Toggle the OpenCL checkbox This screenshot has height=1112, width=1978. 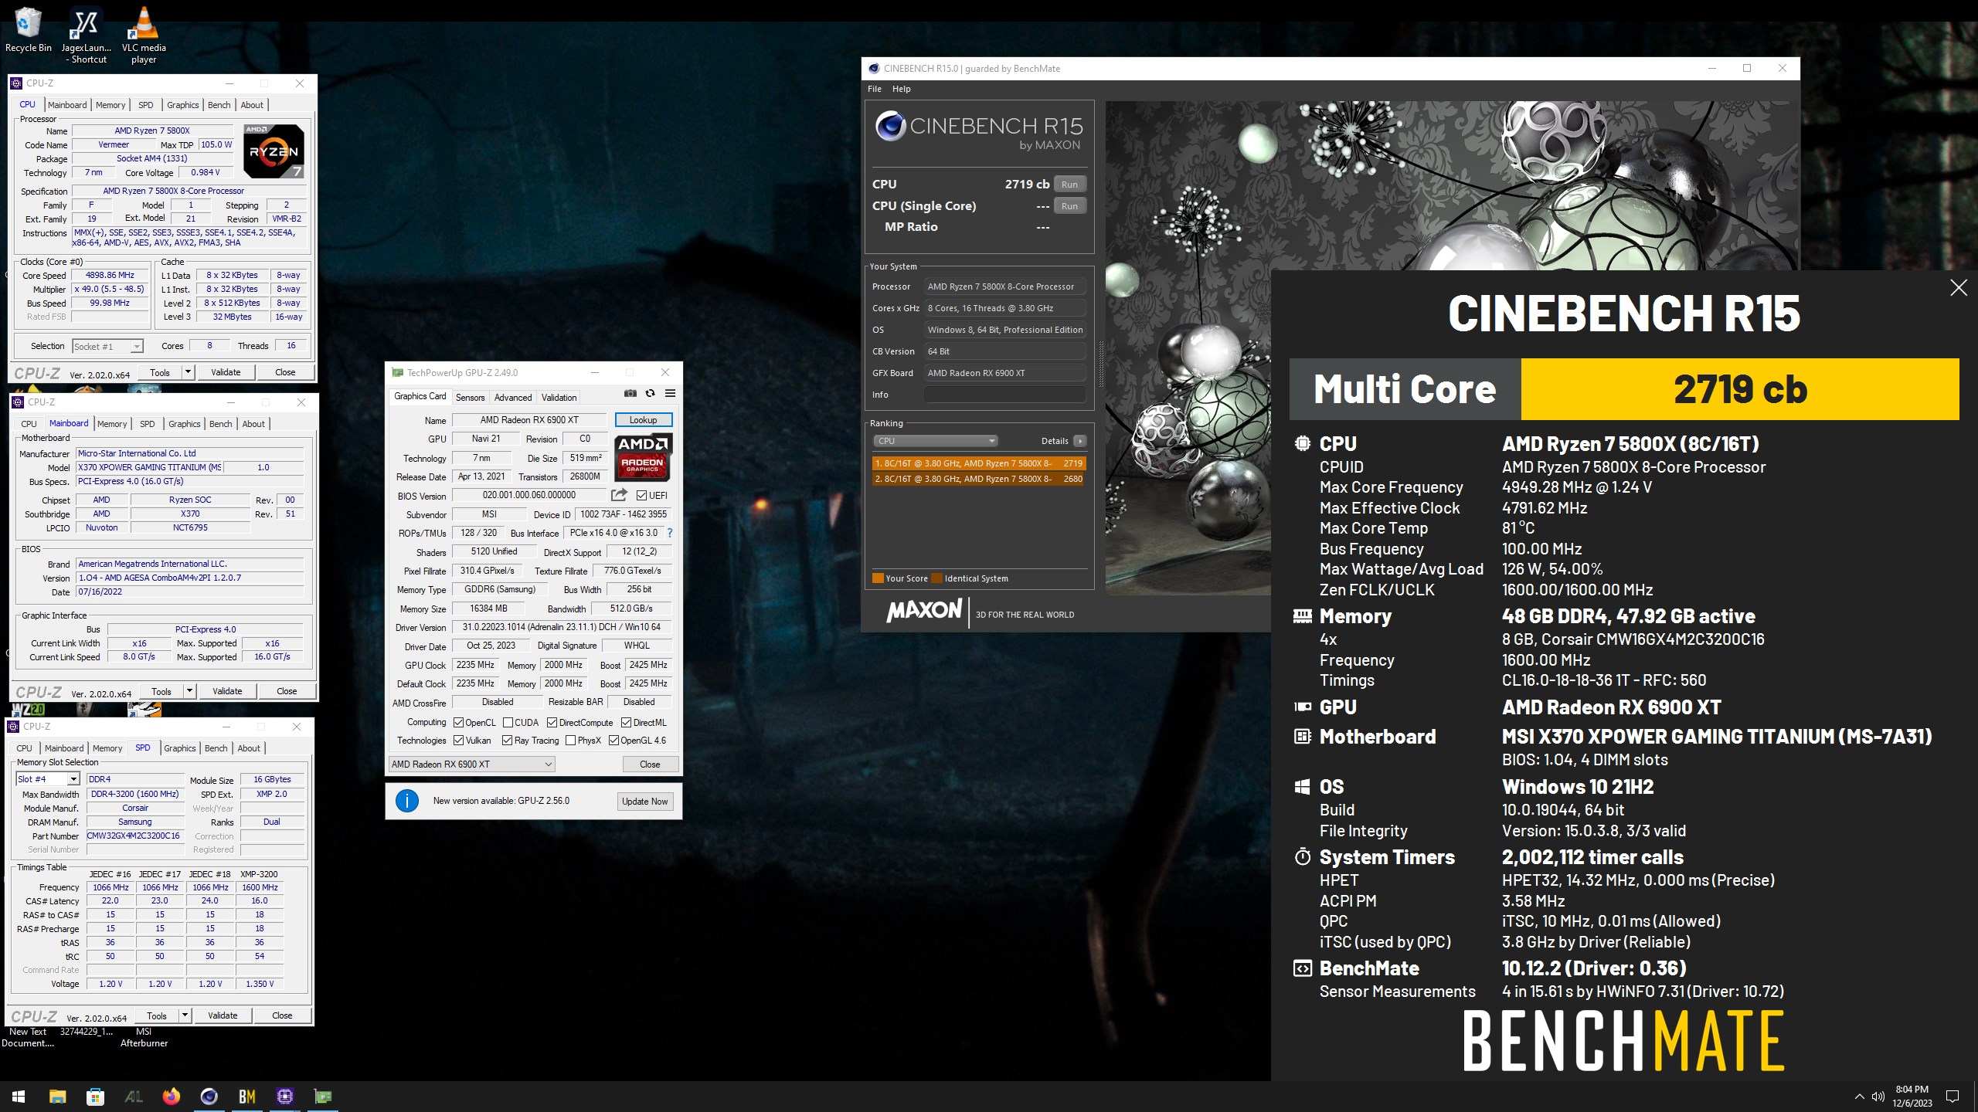pyautogui.click(x=458, y=723)
